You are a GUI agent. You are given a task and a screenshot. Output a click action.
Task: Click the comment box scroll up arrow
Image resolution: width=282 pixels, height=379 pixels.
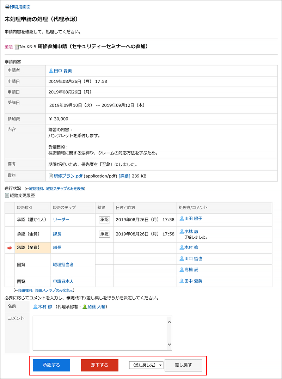coord(170,322)
